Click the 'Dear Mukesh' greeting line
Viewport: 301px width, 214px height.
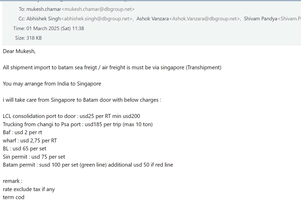point(19,51)
